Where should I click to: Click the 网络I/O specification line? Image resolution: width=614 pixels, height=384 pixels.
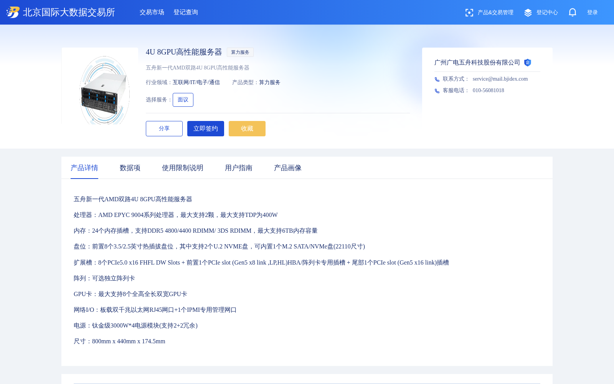click(155, 310)
